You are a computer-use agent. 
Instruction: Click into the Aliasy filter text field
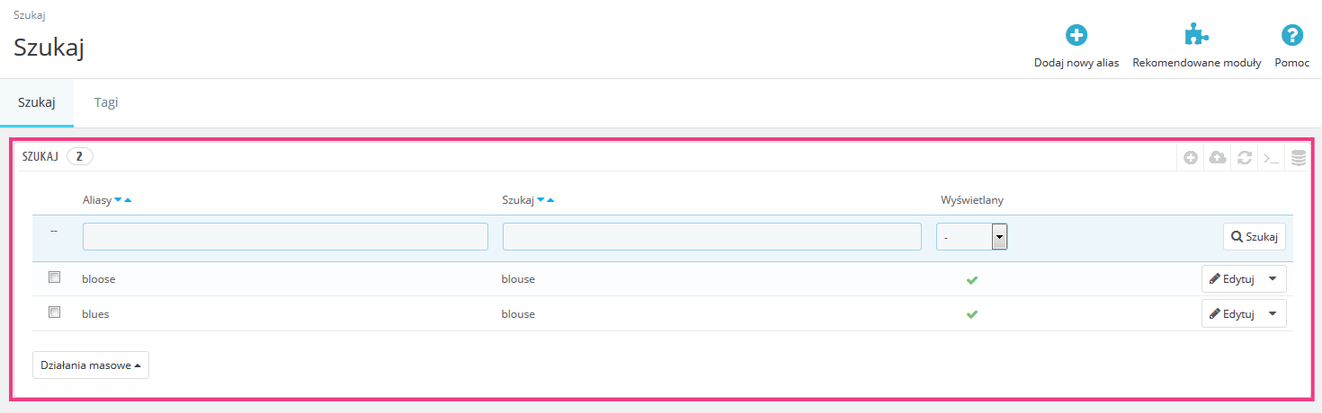[x=285, y=237]
